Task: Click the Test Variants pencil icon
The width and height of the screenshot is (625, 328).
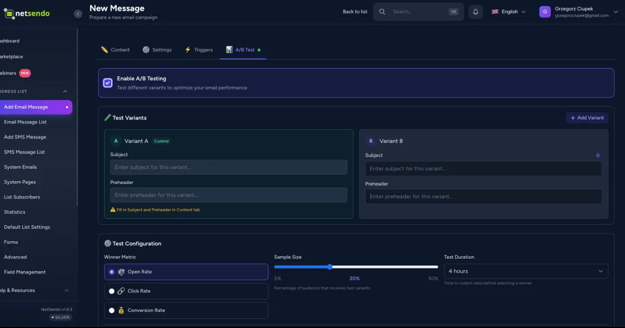Action: point(108,118)
